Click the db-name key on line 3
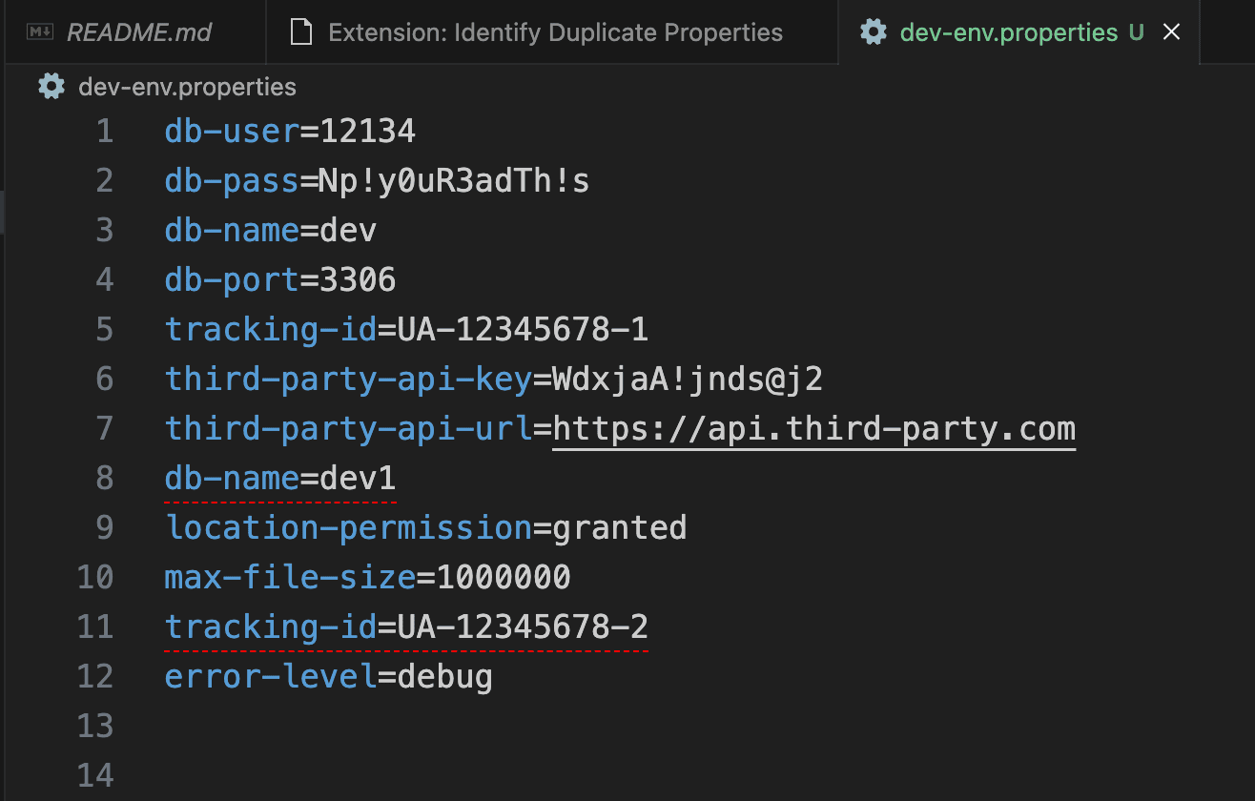 (233, 230)
